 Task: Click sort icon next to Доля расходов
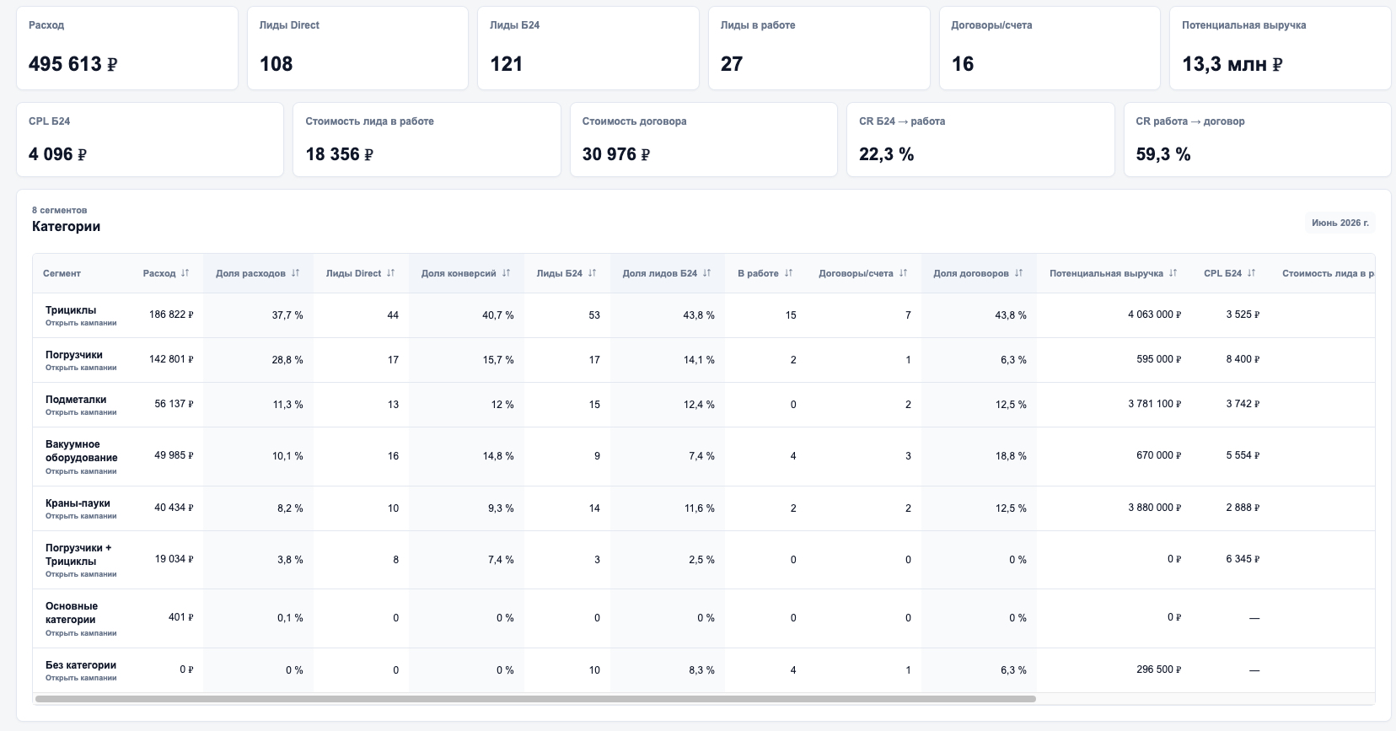(x=295, y=273)
